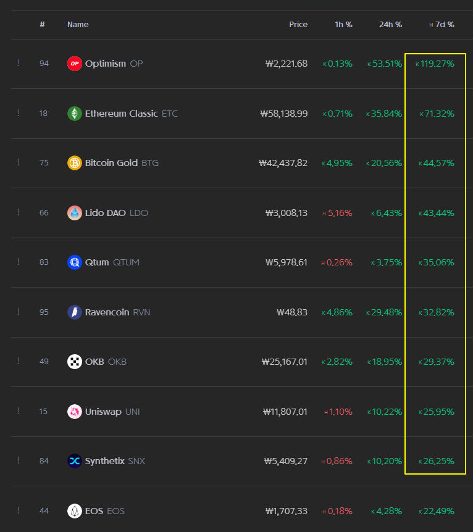Click rank number 94 in Optimism row
This screenshot has width=473, height=532.
tap(44, 64)
